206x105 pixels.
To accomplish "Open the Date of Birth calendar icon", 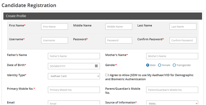I will [96, 66].
